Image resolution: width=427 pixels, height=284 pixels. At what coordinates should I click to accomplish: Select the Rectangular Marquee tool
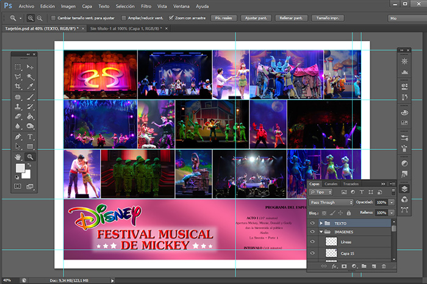click(18, 67)
